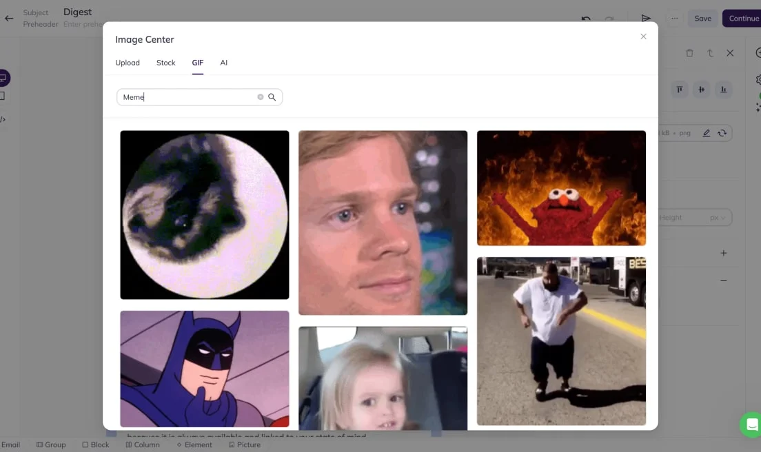The image size is (761, 452).
Task: Select the Elmo on fire GIF
Action: click(x=561, y=188)
